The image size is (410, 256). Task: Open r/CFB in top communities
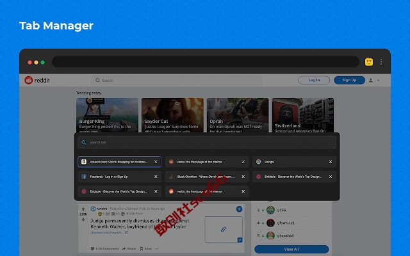tap(281, 210)
